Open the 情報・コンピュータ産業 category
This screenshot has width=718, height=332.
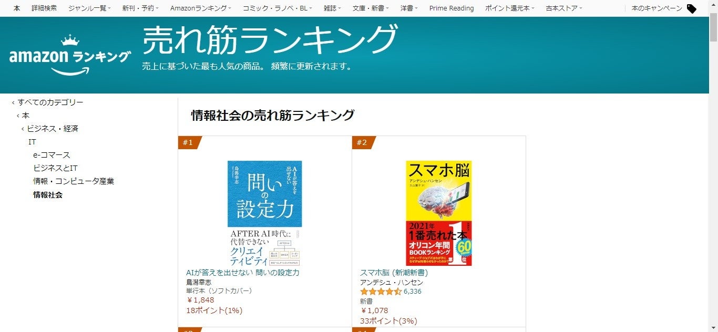coord(74,181)
